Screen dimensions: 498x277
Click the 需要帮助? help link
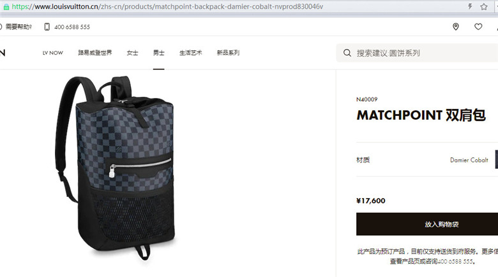click(x=18, y=27)
